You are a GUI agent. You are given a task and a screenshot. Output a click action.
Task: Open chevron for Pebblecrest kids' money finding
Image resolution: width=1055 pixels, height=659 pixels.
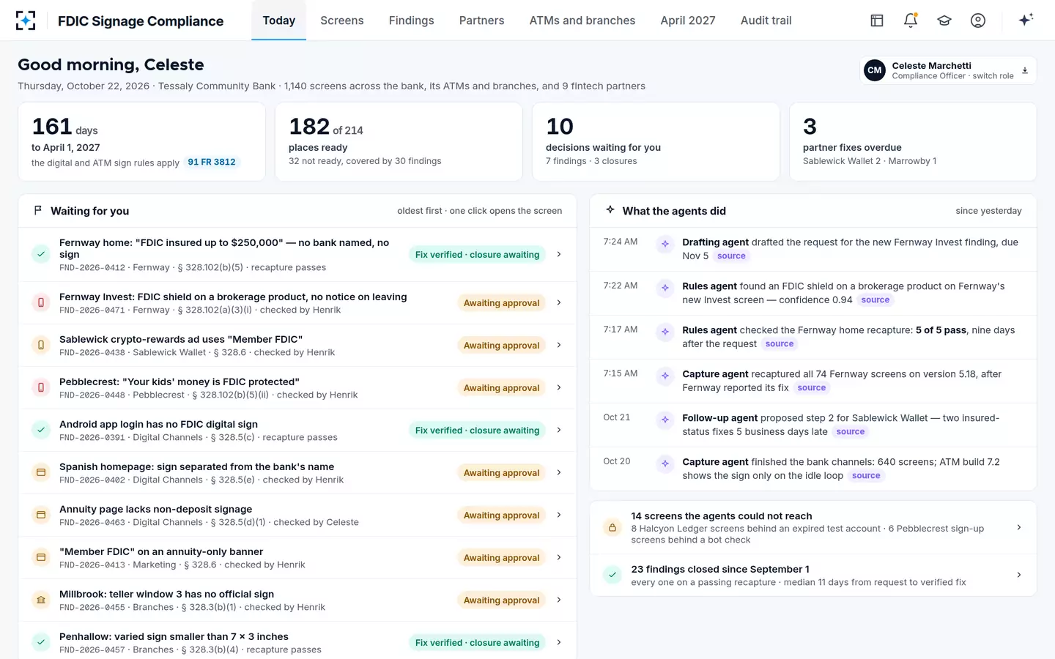559,387
